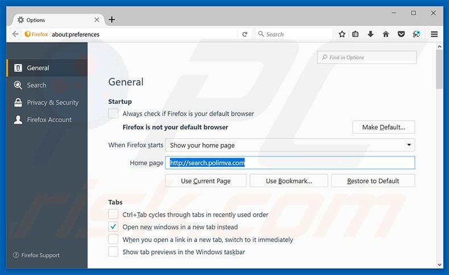The image size is (449, 275).
Task: Click the Use Current Page button
Action: click(206, 181)
